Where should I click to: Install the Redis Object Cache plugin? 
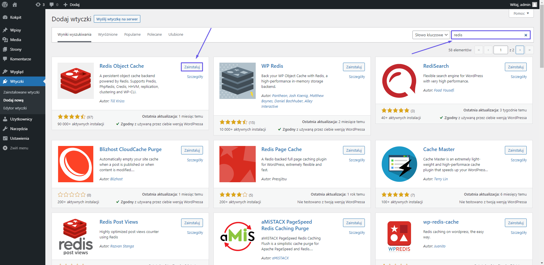tap(192, 67)
